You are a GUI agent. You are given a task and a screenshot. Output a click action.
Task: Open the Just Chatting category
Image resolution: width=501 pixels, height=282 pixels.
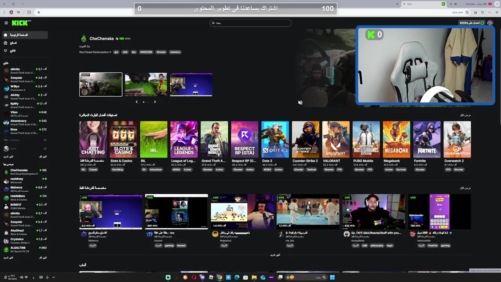point(93,139)
